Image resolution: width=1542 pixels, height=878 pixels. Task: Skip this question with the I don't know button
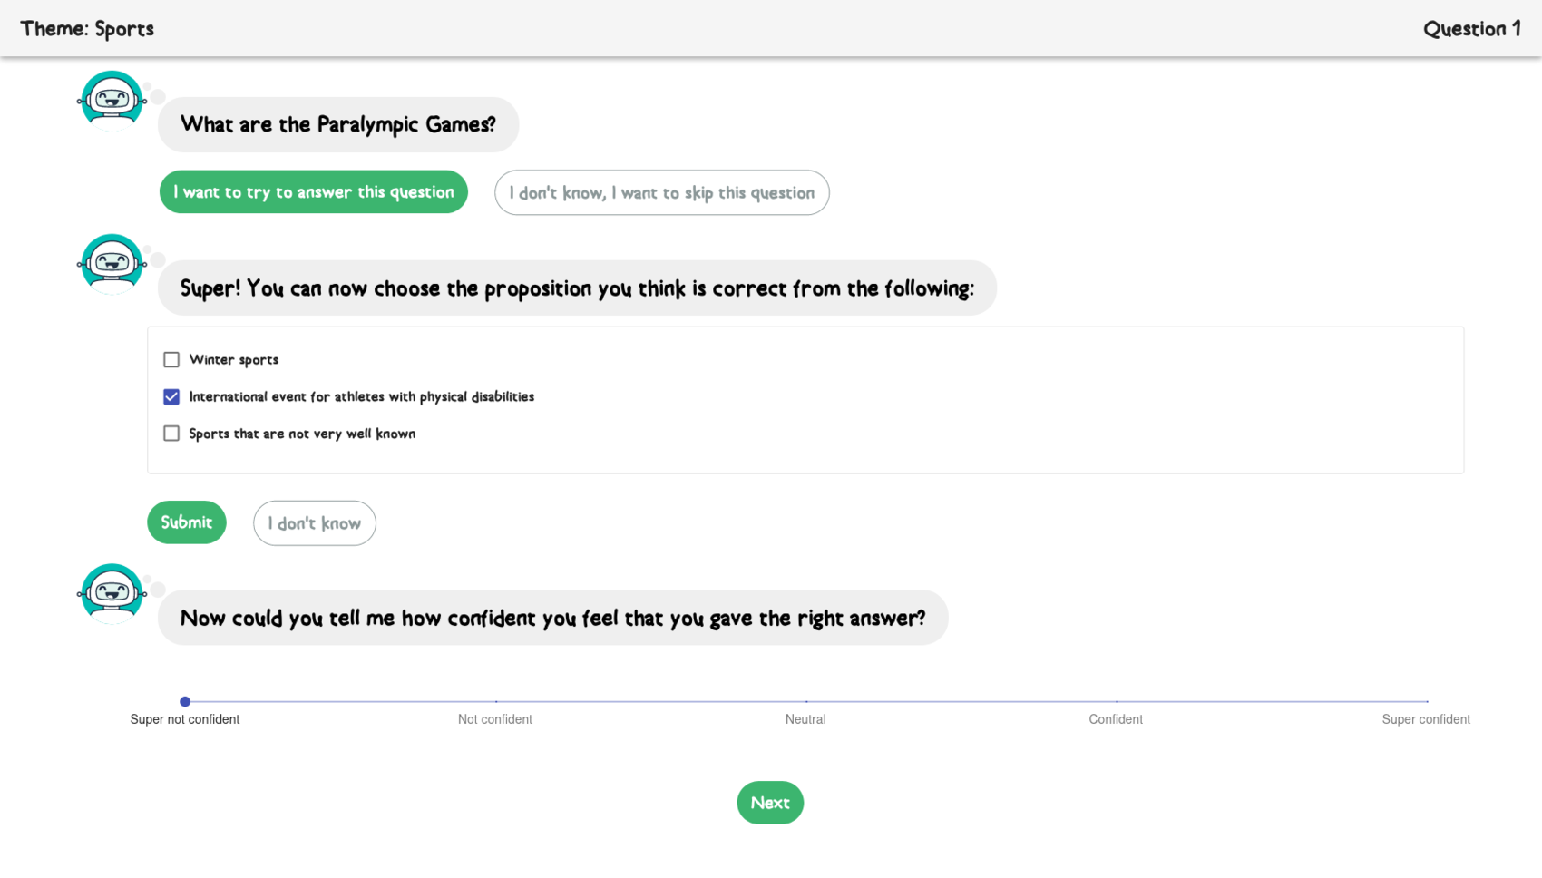pyautogui.click(x=661, y=193)
